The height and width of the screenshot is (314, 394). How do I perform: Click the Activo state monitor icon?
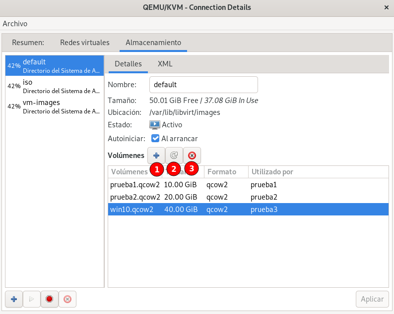click(x=154, y=125)
